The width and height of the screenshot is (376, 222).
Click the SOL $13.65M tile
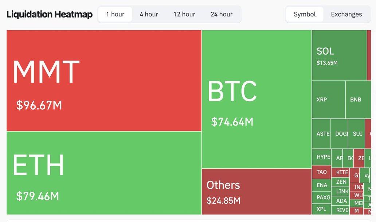click(339, 55)
